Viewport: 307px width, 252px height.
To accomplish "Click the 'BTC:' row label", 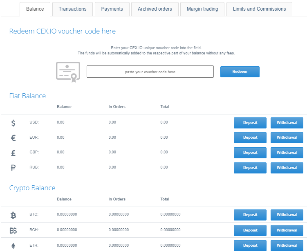I will 34,214.
